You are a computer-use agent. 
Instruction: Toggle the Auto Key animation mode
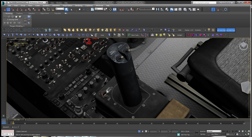[x=203, y=131]
